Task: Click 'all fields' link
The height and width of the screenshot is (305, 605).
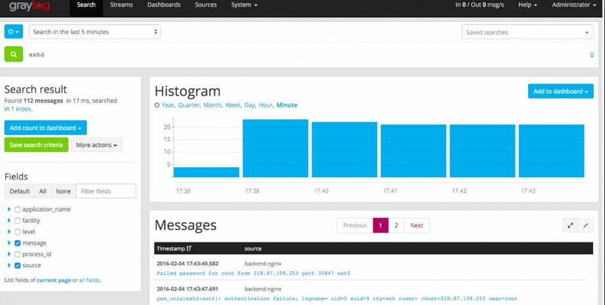Action: (90, 280)
